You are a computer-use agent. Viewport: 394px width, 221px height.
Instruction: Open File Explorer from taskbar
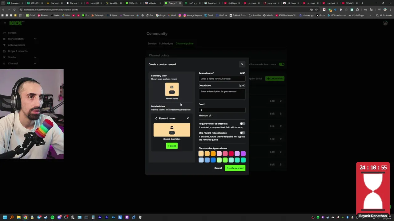tap(18, 217)
